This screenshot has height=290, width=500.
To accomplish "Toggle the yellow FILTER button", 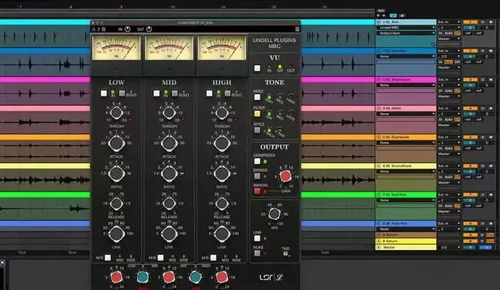I will pyautogui.click(x=257, y=114).
